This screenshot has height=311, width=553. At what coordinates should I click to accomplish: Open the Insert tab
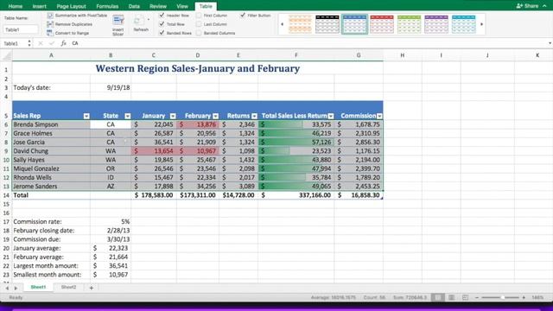tap(39, 6)
